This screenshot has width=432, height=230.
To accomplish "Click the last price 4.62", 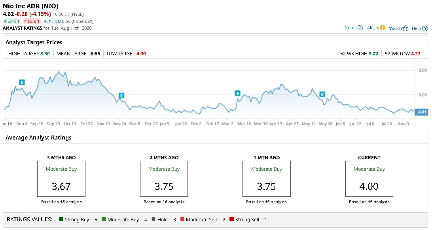I will coord(8,14).
